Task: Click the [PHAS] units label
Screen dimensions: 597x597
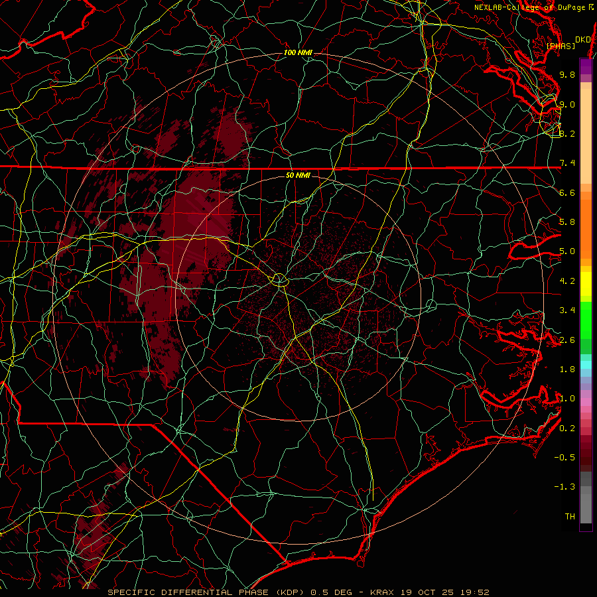Action: pos(561,46)
